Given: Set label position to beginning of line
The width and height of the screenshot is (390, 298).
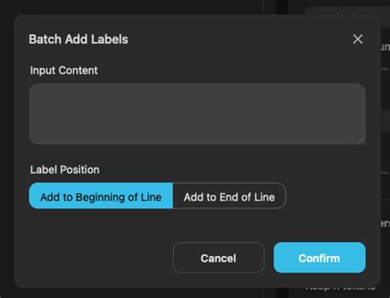Looking at the screenshot, I should (x=101, y=196).
